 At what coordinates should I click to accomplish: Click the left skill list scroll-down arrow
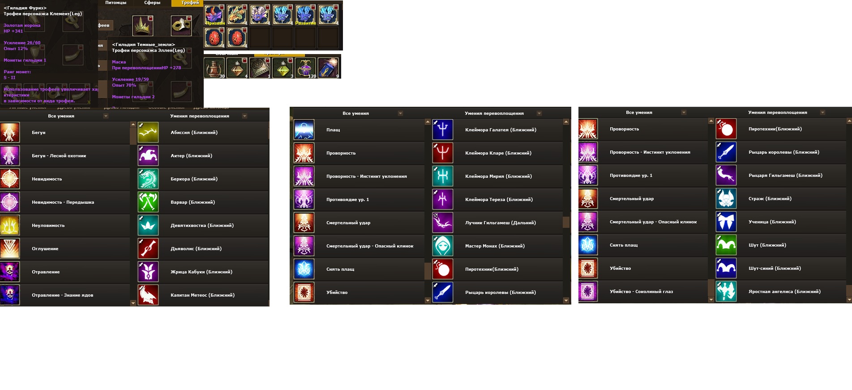pos(133,303)
